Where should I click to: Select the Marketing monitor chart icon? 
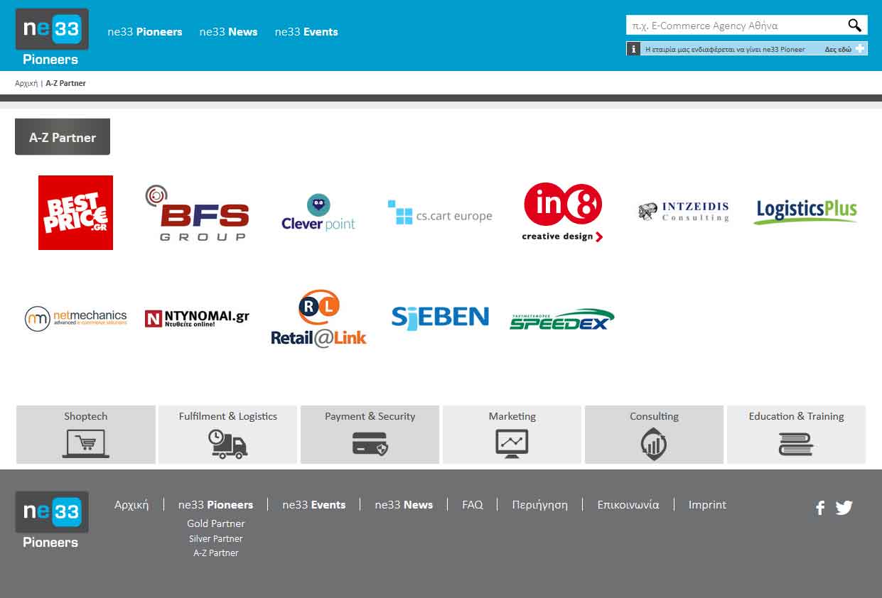point(512,444)
